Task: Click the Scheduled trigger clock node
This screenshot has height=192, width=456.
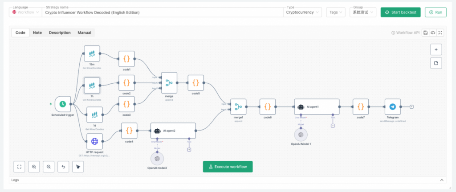Action: pyautogui.click(x=63, y=104)
